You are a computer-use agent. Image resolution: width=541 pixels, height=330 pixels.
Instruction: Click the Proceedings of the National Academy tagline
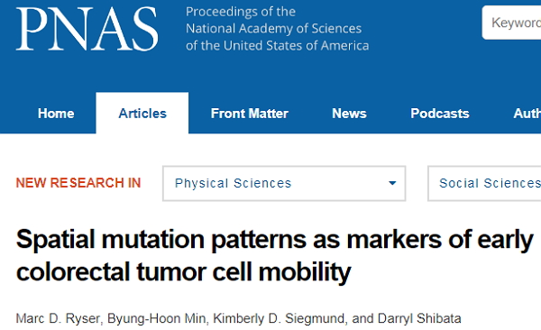(x=277, y=29)
